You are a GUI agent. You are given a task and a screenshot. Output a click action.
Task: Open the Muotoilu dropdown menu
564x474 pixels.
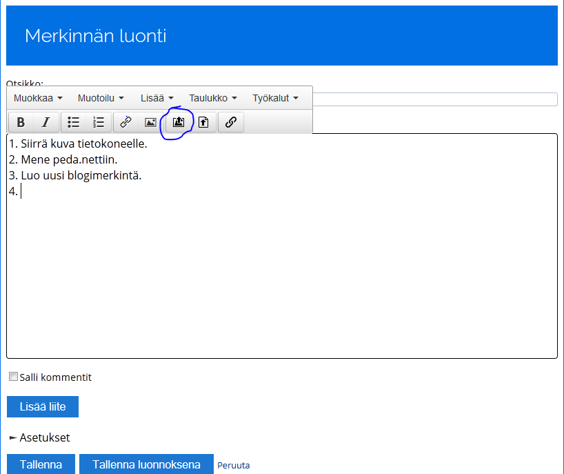pos(101,98)
